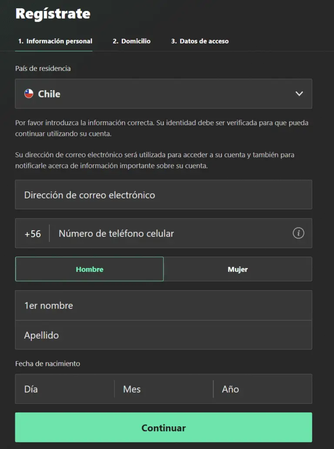
Task: Select the Día birth date field
Action: 64,389
